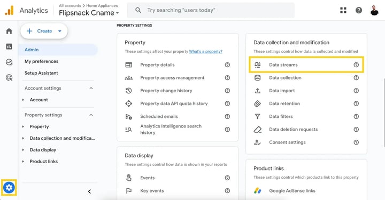
Task: Open the Advertising icon in left rail
Action: point(9,78)
